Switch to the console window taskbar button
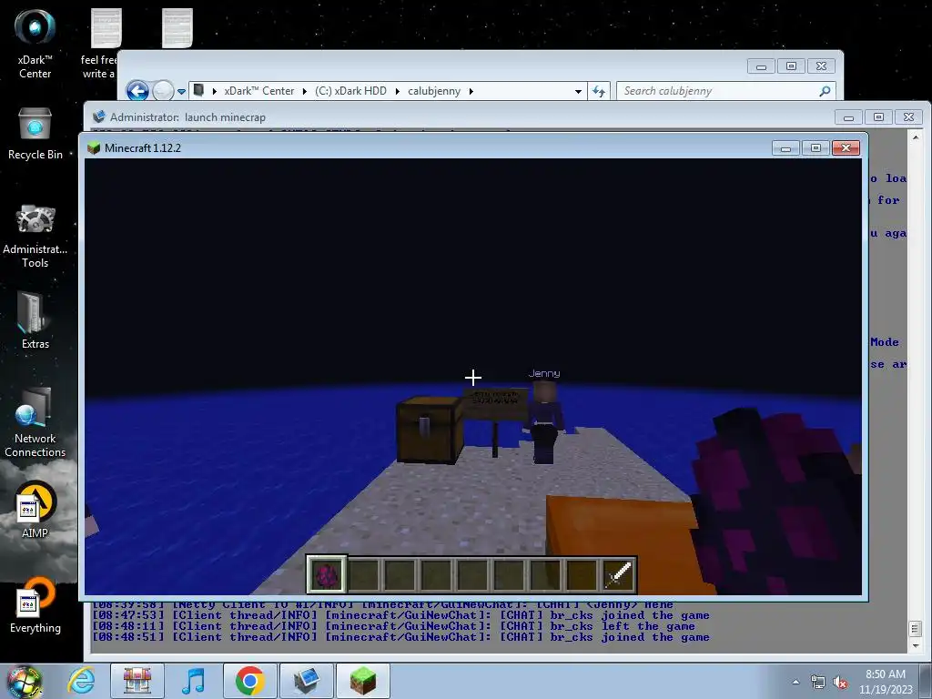This screenshot has height=699, width=932. coord(306,681)
